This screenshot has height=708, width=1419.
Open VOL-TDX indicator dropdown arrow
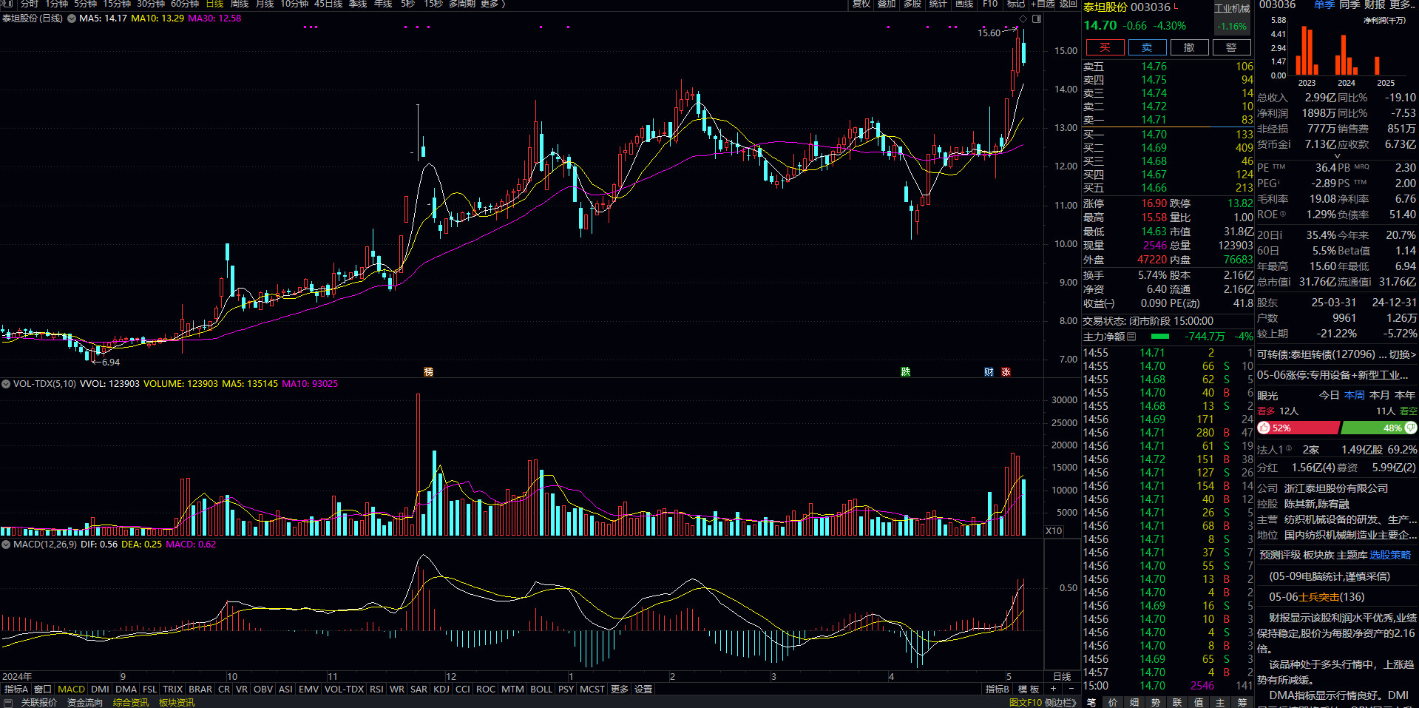pos(6,384)
